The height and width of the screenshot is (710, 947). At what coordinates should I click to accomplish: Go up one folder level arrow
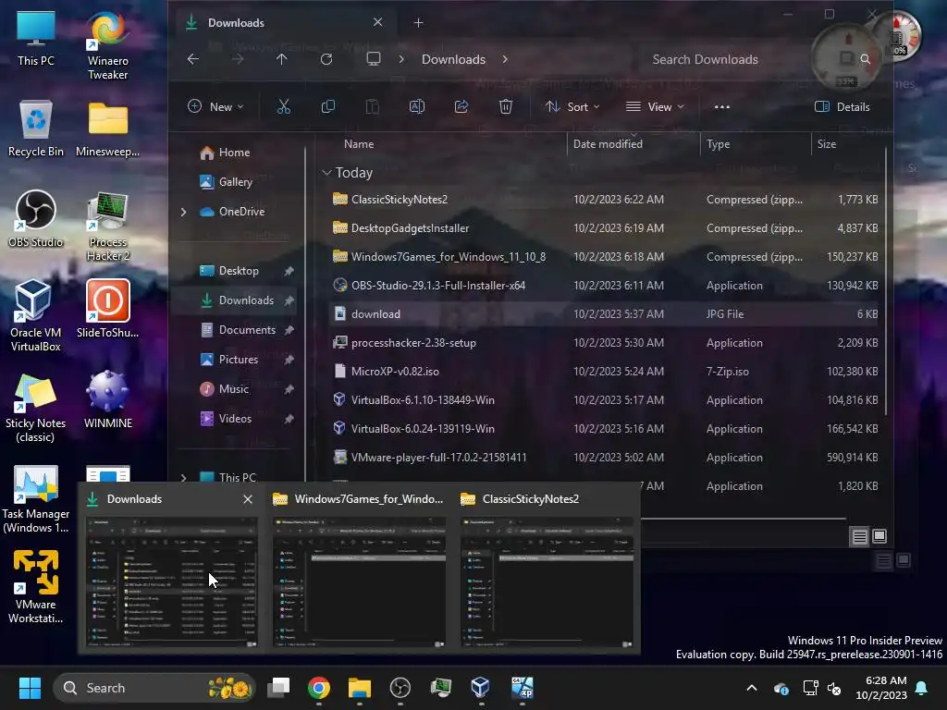tap(282, 59)
